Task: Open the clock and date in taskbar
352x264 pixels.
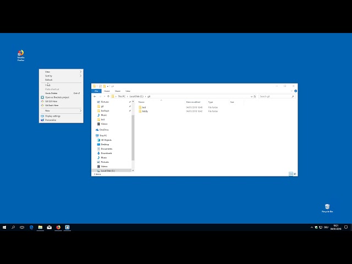Action: click(x=336, y=227)
